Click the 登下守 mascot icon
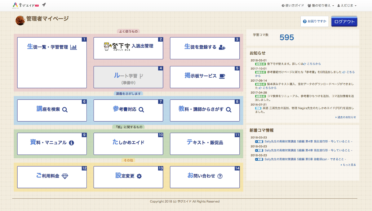This screenshot has height=211, width=372. tap(107, 46)
